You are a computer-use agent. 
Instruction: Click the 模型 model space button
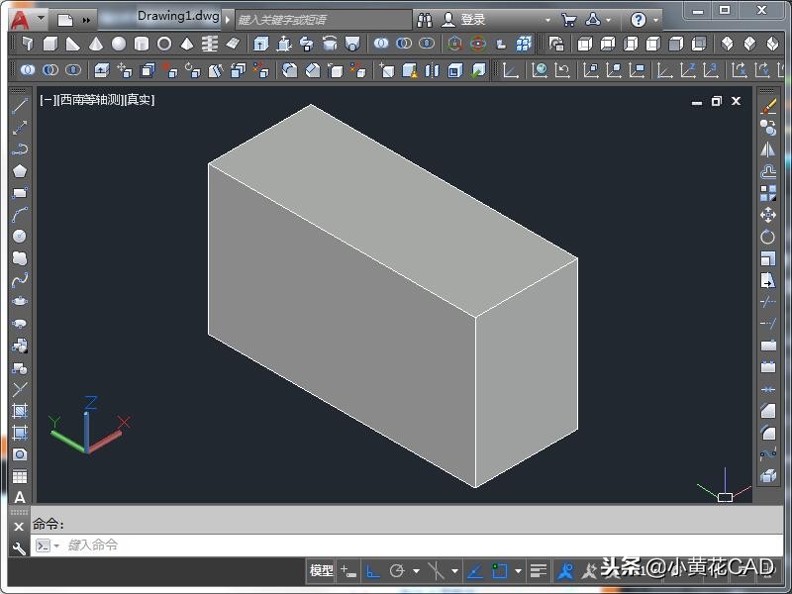coord(322,571)
